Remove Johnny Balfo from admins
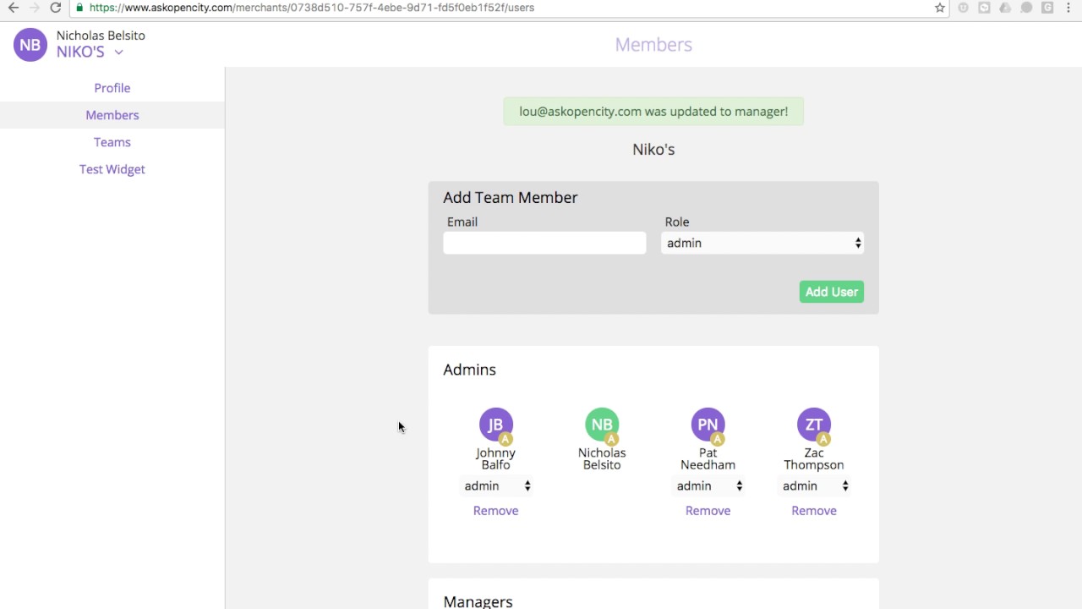 click(496, 511)
